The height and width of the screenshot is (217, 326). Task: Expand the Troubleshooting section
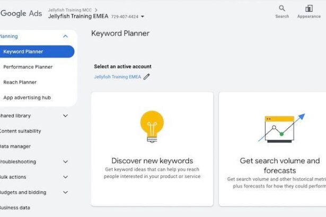(65, 162)
